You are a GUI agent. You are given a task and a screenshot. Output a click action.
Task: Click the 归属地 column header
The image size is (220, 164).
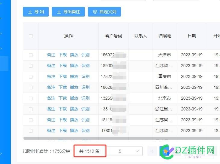tap(165, 36)
